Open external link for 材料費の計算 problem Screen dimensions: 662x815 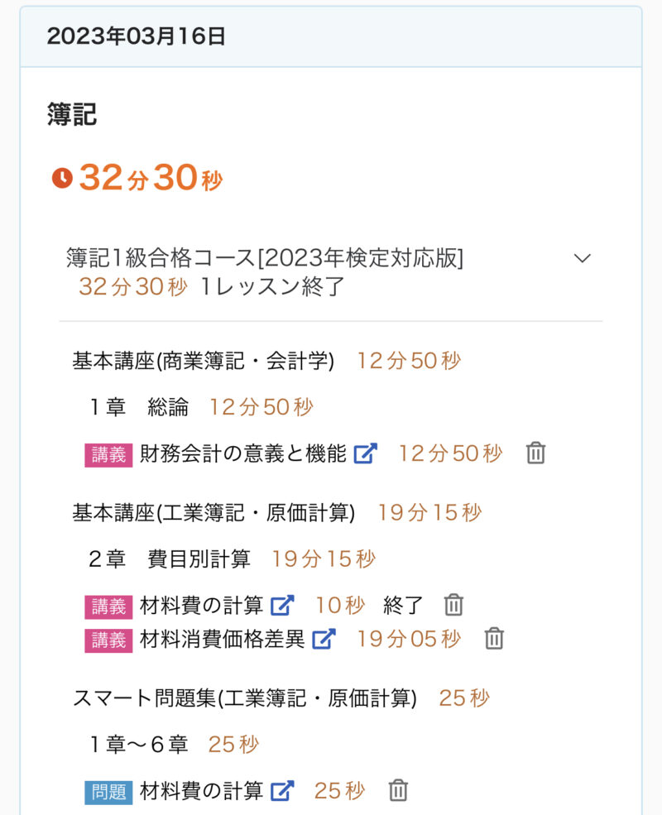[282, 791]
